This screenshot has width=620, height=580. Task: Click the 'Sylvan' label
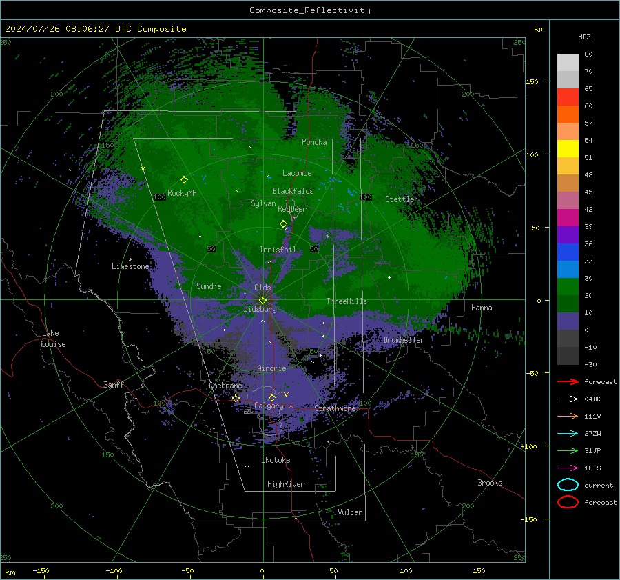click(263, 203)
